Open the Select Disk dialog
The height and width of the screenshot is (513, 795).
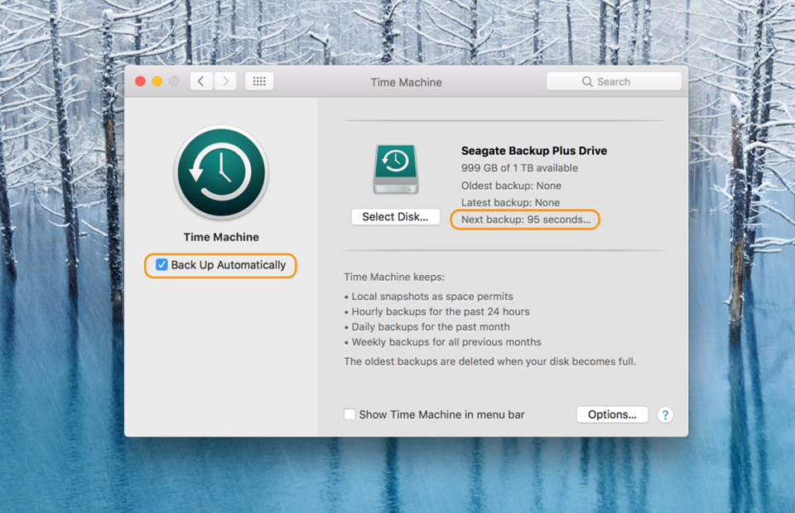395,216
